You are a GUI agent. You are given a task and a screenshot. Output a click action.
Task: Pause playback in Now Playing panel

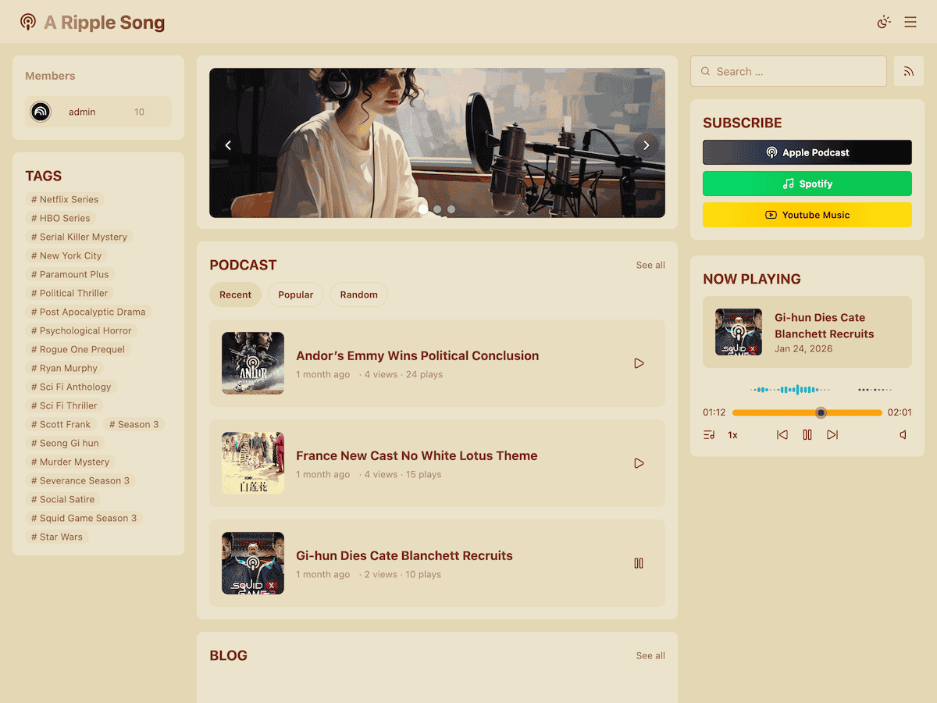click(x=807, y=435)
